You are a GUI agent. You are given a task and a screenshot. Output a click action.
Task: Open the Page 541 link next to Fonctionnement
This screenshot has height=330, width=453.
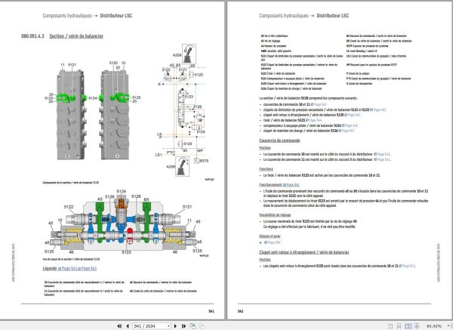pyautogui.click(x=291, y=185)
